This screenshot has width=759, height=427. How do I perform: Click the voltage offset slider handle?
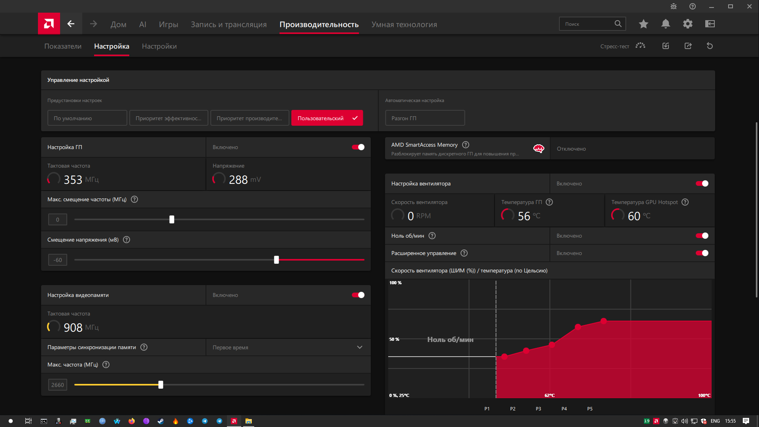coord(276,260)
